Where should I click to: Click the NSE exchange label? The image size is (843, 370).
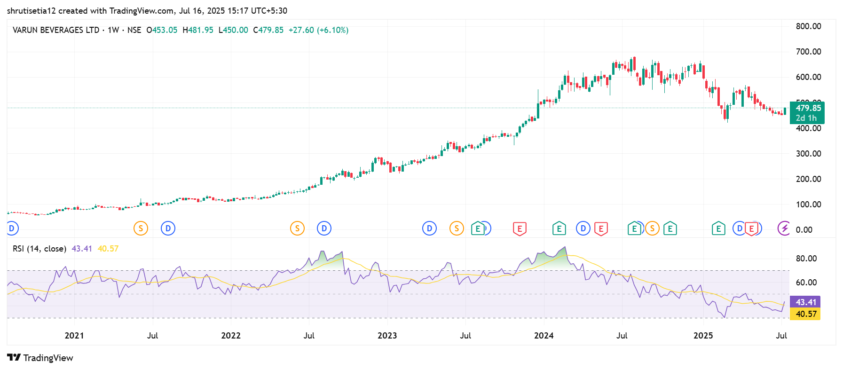(x=134, y=30)
